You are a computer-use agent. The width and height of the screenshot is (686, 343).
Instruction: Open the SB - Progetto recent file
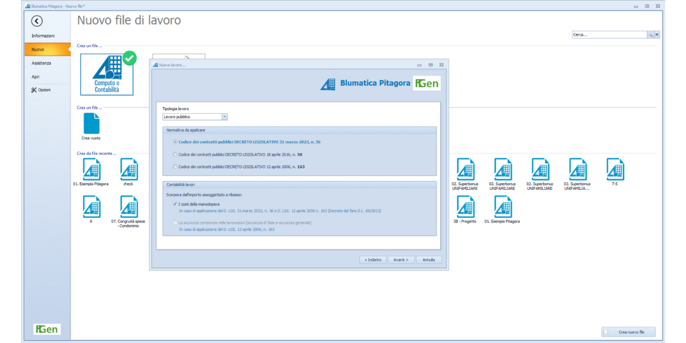465,208
